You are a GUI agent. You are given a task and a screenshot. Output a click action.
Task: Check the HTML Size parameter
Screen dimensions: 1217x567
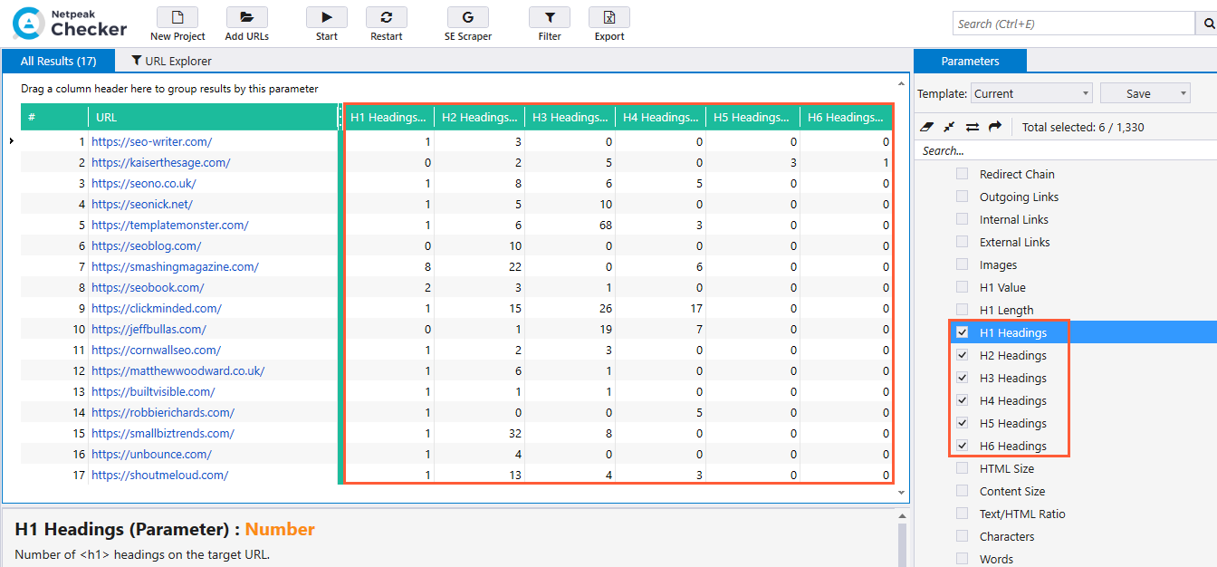click(962, 468)
